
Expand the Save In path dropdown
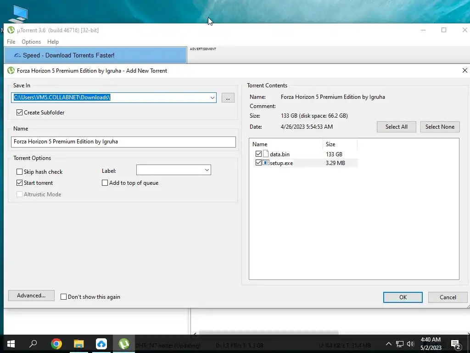click(x=213, y=97)
